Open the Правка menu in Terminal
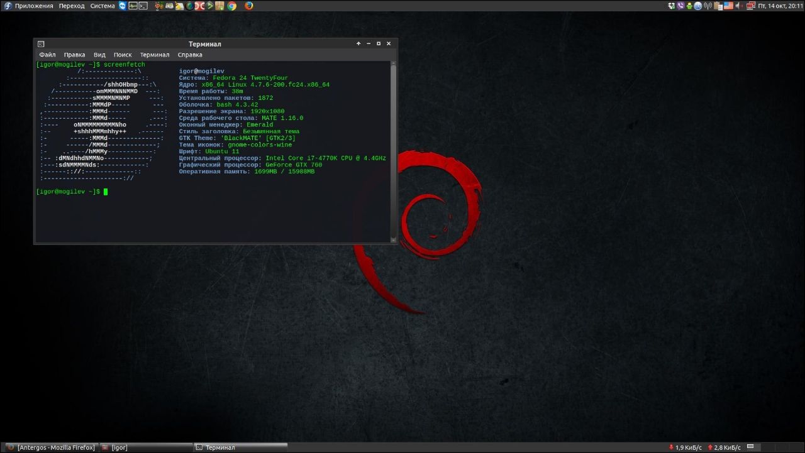Viewport: 805px width, 453px height. [74, 55]
